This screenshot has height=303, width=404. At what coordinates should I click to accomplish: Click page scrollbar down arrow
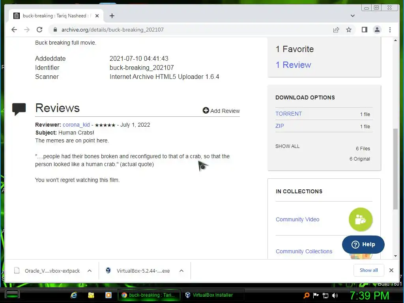395,256
